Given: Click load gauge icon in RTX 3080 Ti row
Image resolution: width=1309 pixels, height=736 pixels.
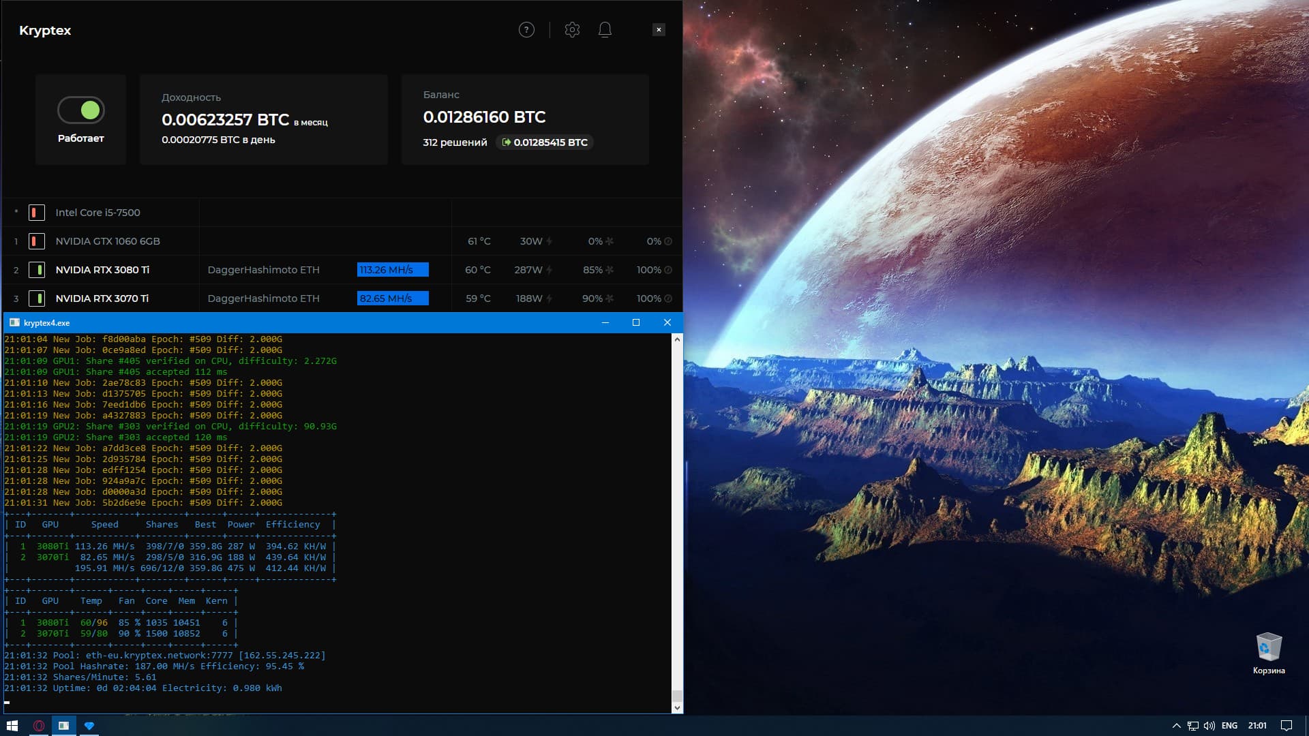Looking at the screenshot, I should pyautogui.click(x=668, y=270).
